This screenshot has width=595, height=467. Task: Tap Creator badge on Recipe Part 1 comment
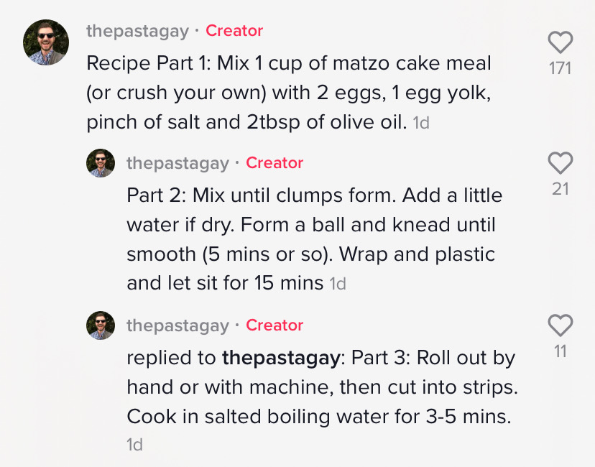(x=234, y=31)
